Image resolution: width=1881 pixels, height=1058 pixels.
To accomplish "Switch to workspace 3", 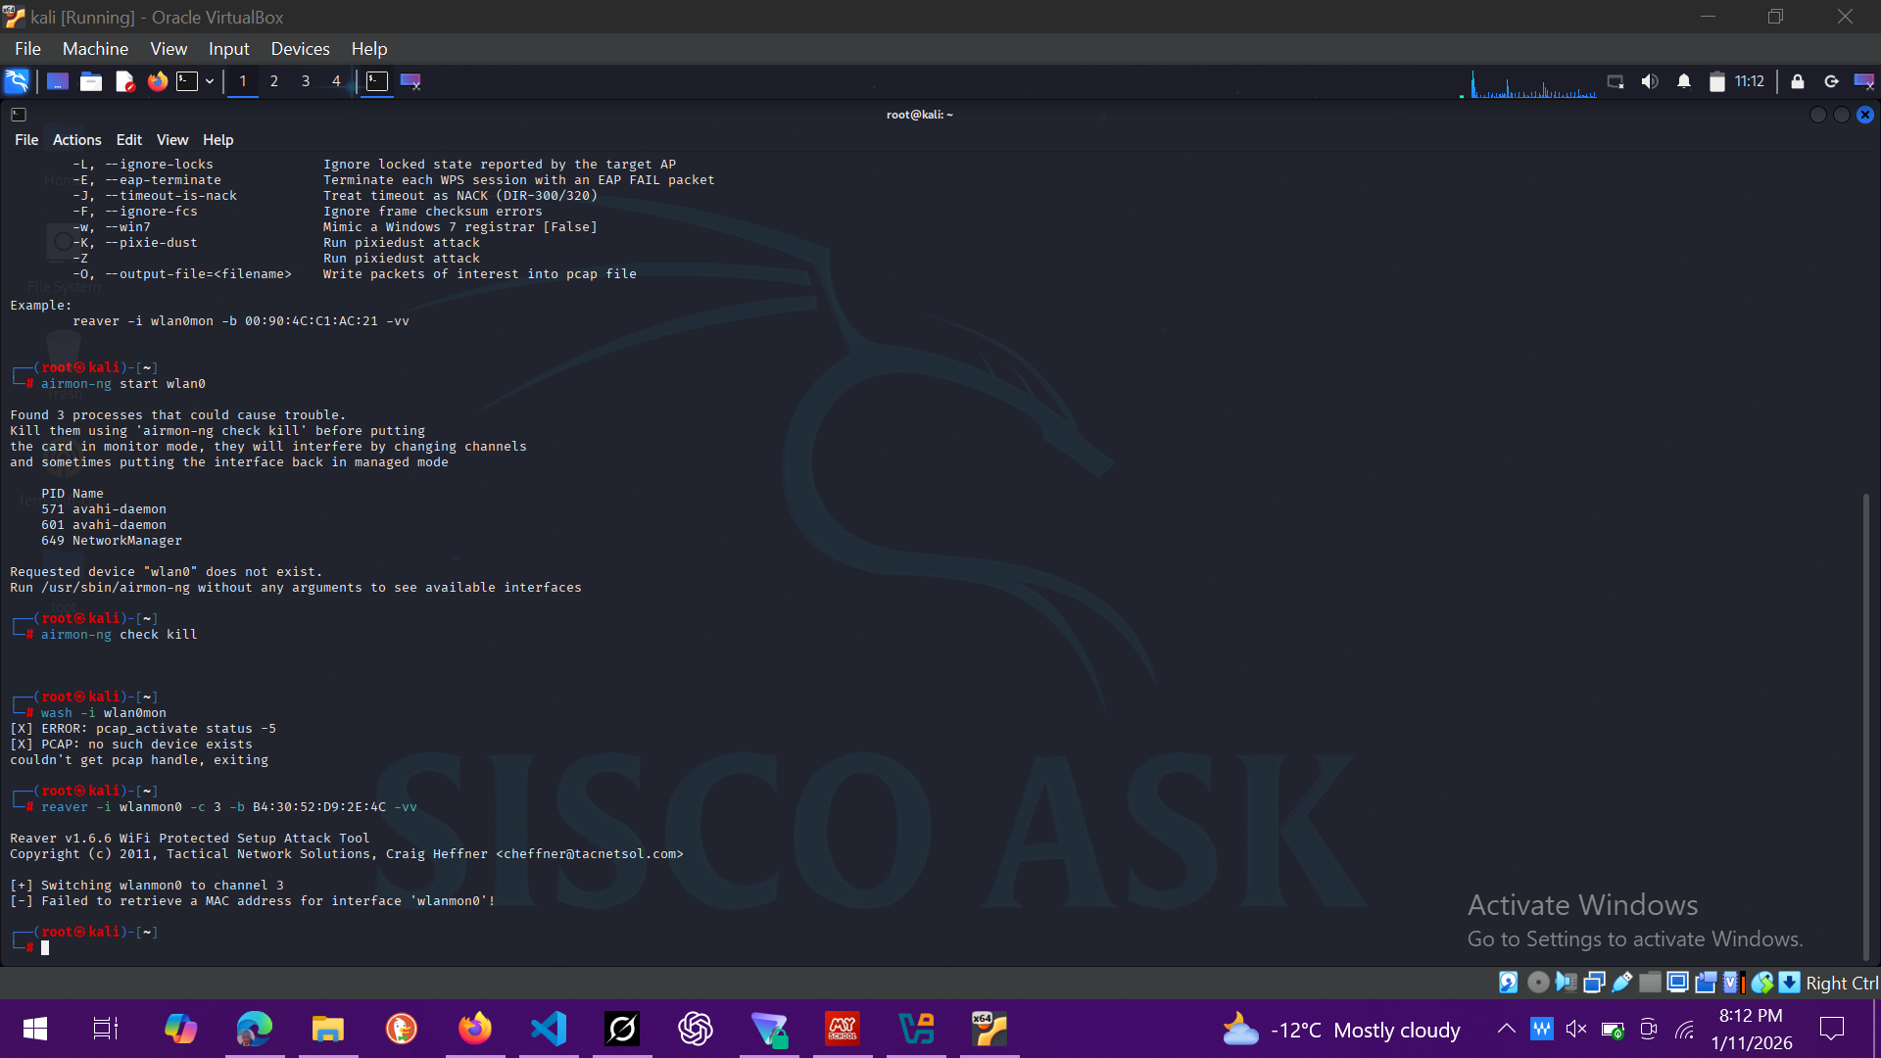I will (306, 81).
